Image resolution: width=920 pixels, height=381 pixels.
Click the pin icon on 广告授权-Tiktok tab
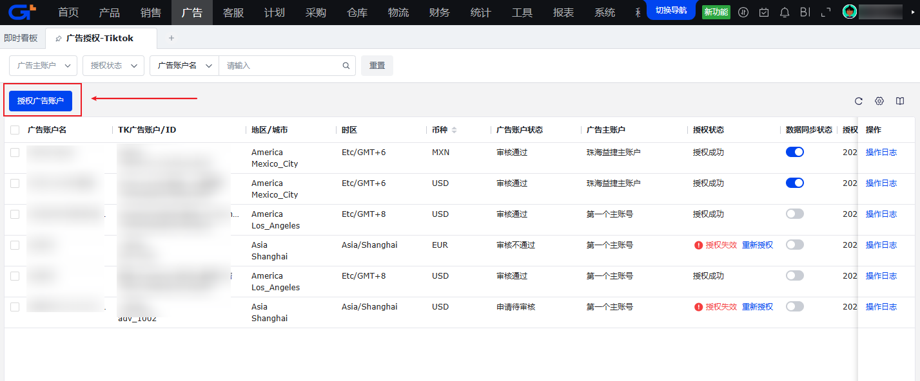click(x=59, y=39)
